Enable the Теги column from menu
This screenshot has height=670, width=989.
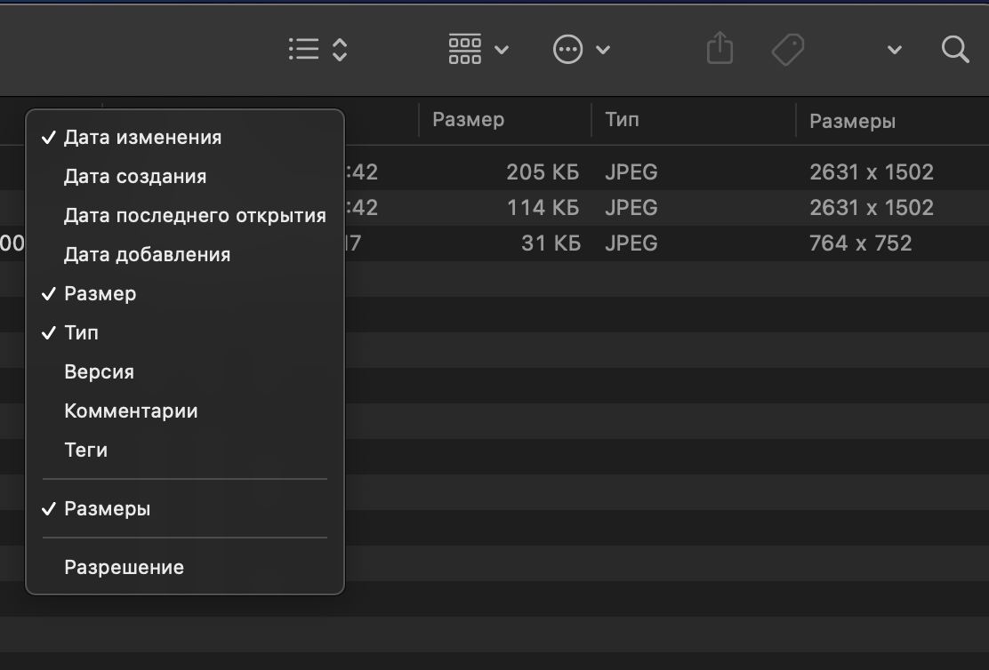[85, 451]
